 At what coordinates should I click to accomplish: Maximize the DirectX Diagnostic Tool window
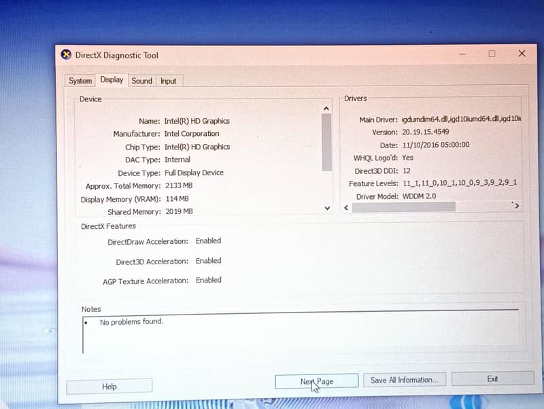[492, 54]
